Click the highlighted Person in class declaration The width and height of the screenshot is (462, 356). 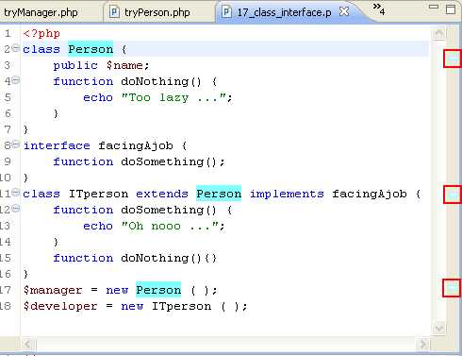(91, 49)
